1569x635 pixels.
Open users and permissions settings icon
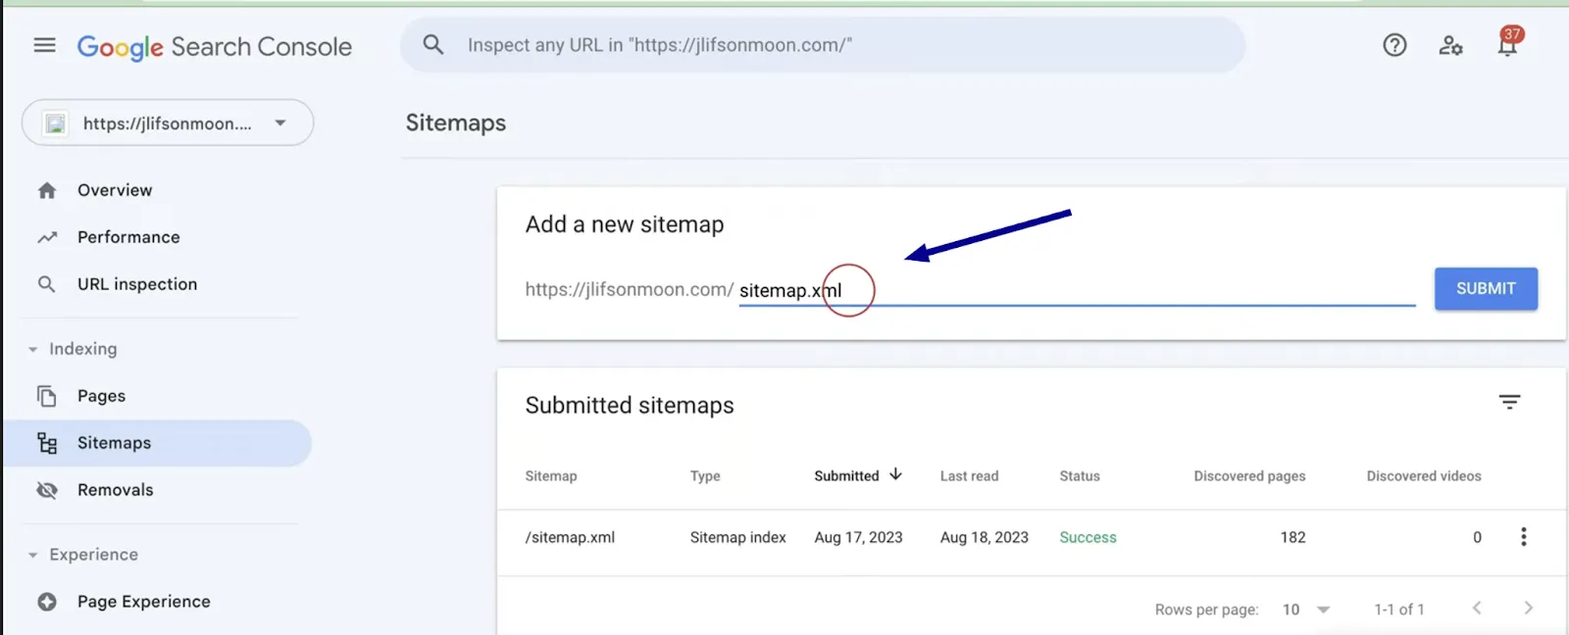pos(1450,45)
